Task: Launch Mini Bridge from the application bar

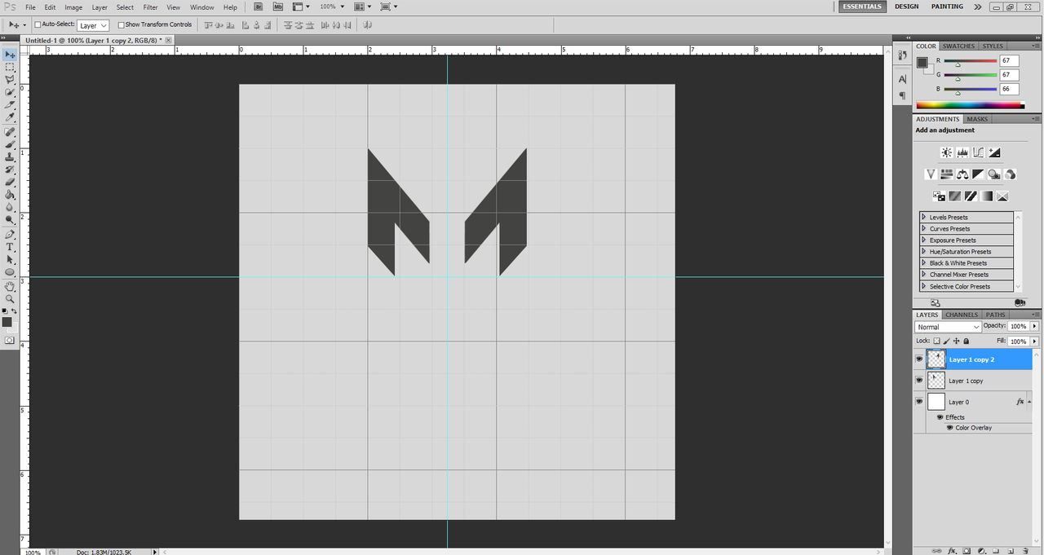Action: pyautogui.click(x=278, y=7)
